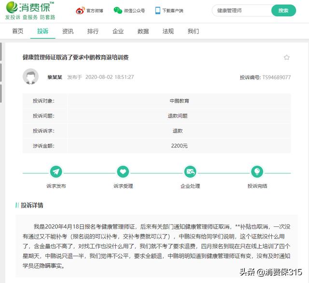Click the 投诉诉求: label
The height and width of the screenshot is (283, 309).
(43, 131)
